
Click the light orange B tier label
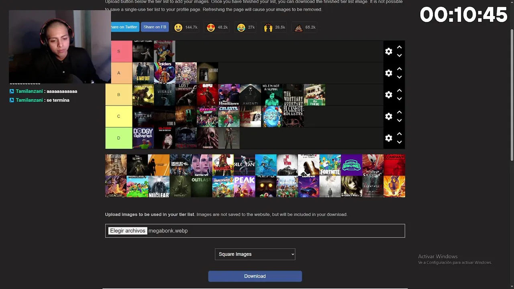[118, 95]
